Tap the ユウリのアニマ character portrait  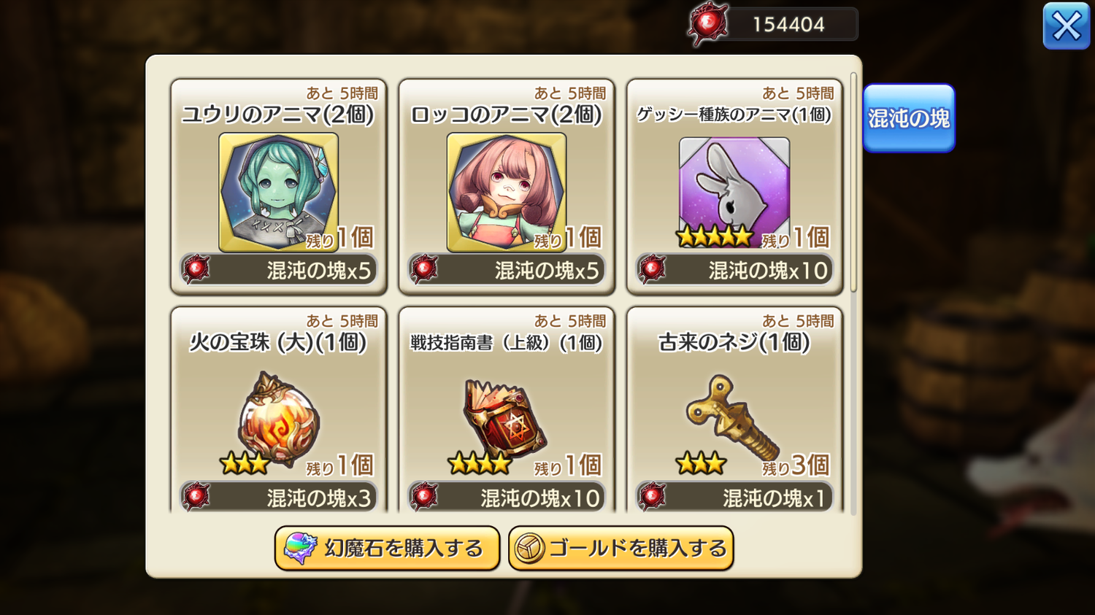point(278,192)
